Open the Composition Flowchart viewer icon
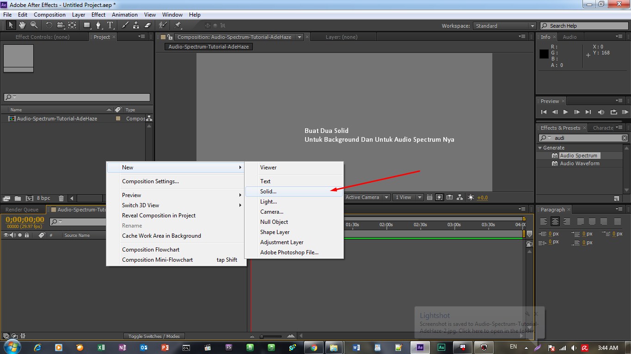The width and height of the screenshot is (631, 354). (460, 198)
